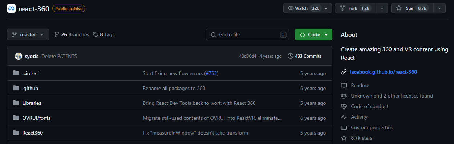
Task: Click the Readme book icon
Action: click(x=344, y=85)
